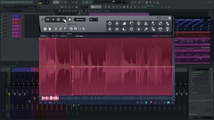Toggle the magnet snap icon in Edison
Image resolution: width=214 pixels, height=120 pixels.
pos(76,29)
